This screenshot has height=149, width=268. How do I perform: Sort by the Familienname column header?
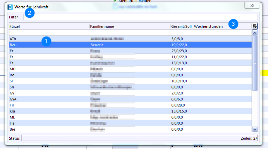click(x=130, y=26)
